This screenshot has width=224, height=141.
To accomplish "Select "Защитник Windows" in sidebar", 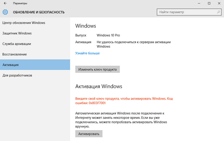I will click(x=35, y=33).
